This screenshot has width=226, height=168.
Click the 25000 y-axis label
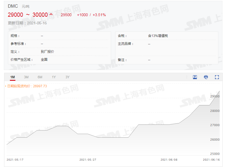coord(215,154)
